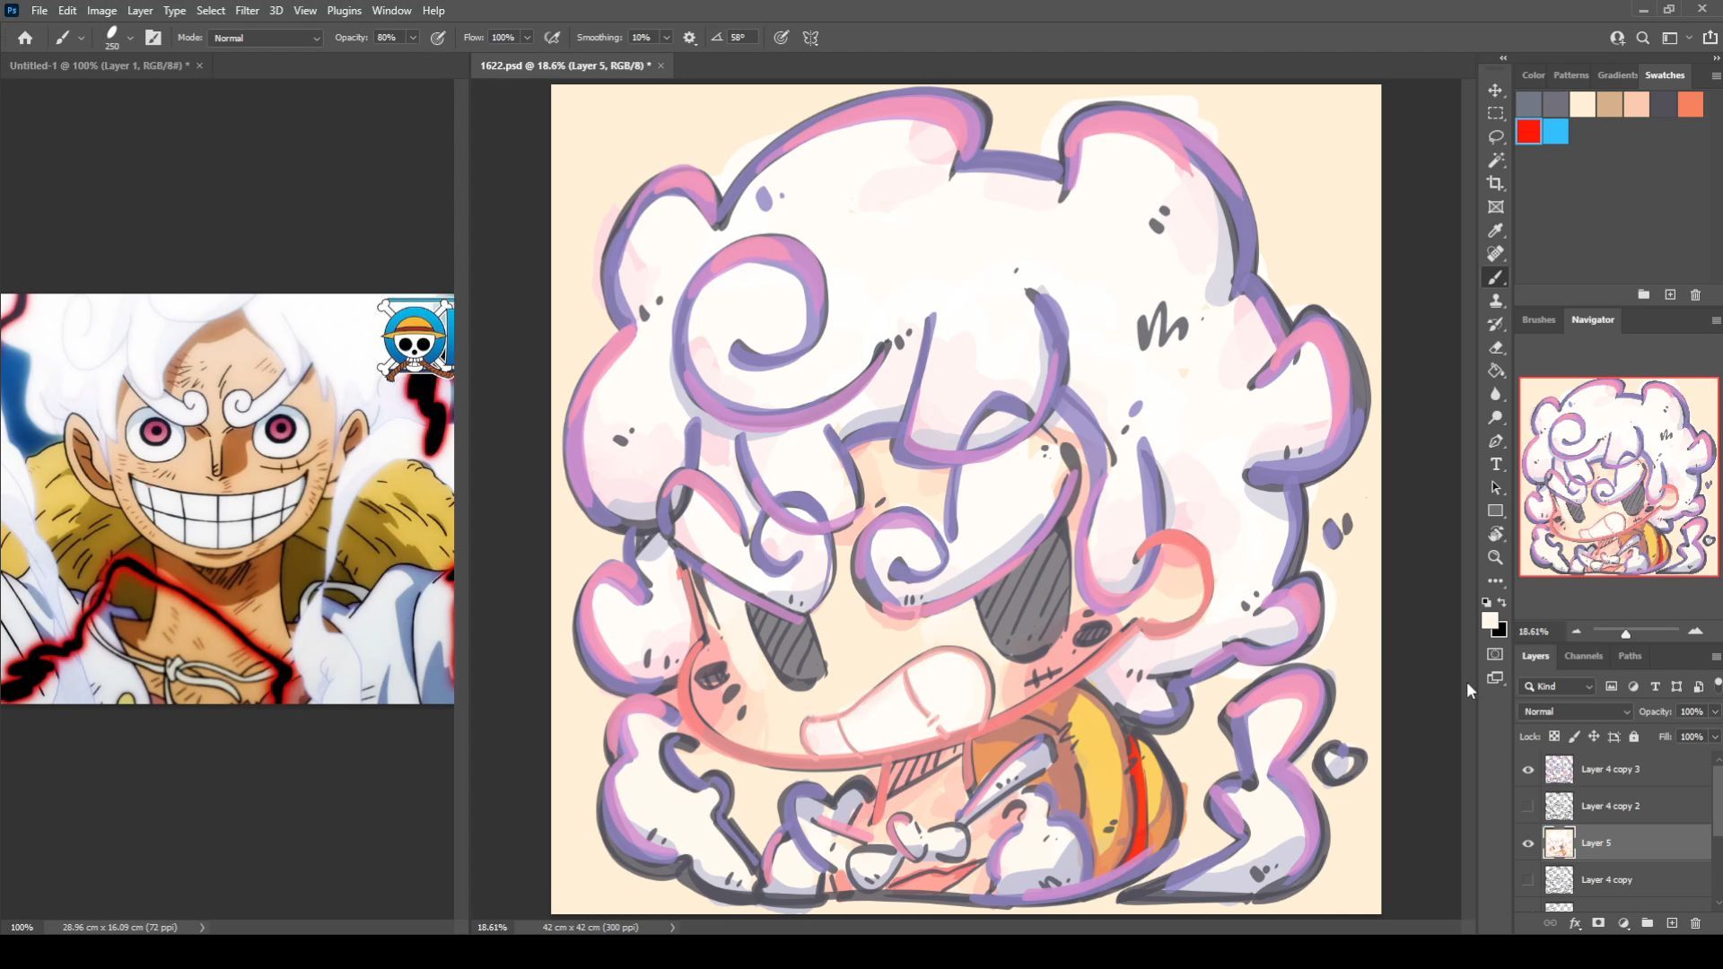Select the Zoom tool in toolbar
1723x969 pixels.
click(x=1496, y=557)
